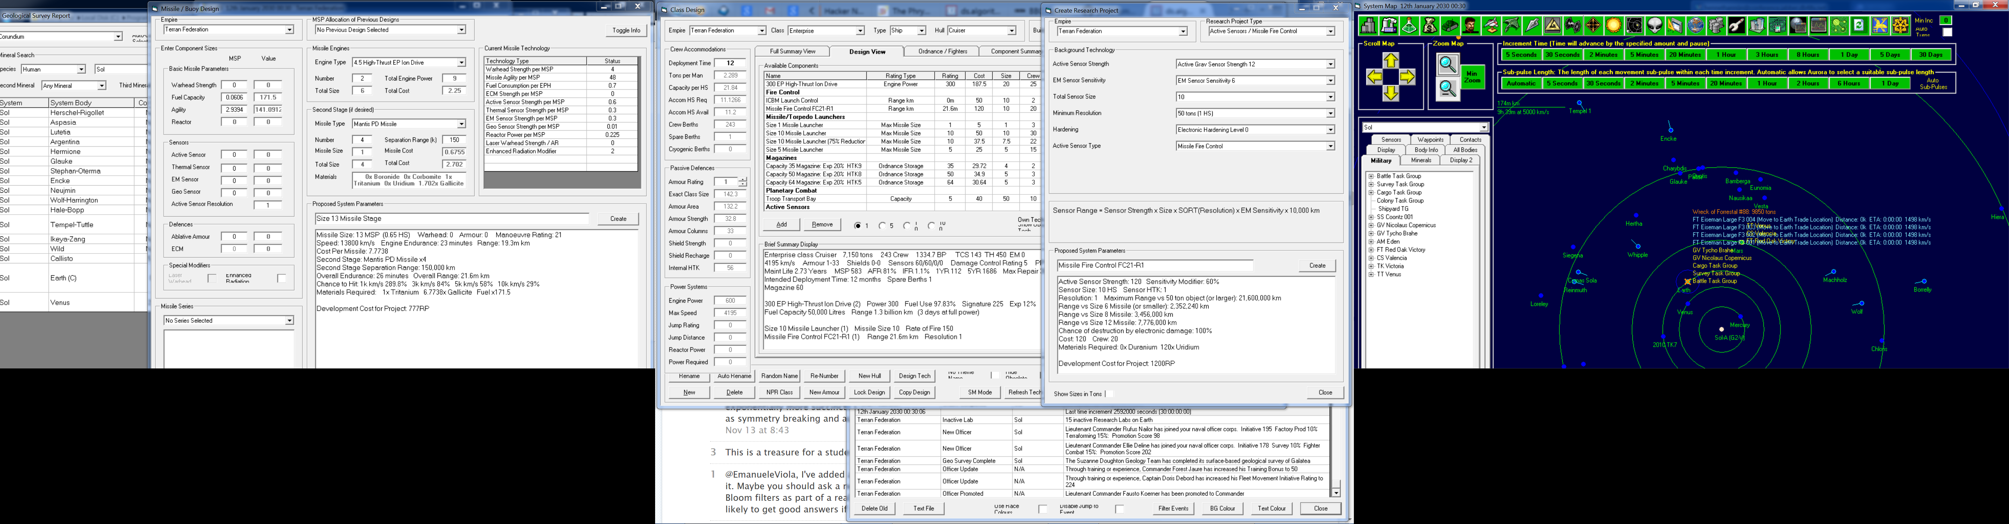
Task: Click the BG Colour button in event log
Action: click(x=1222, y=508)
